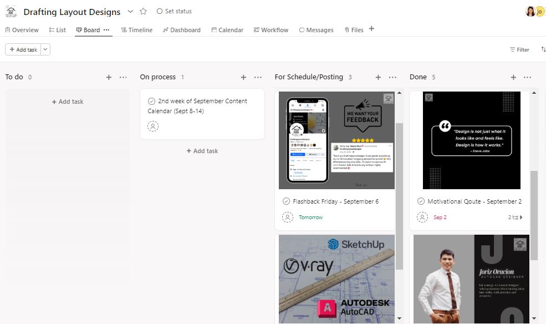Add task to On process column via plus

[243, 77]
